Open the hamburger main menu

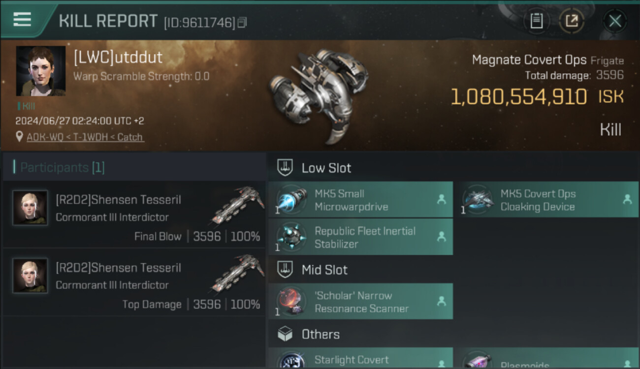point(22,20)
